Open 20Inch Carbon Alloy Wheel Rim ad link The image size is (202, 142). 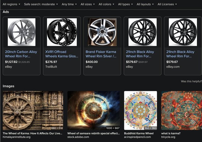(21, 54)
